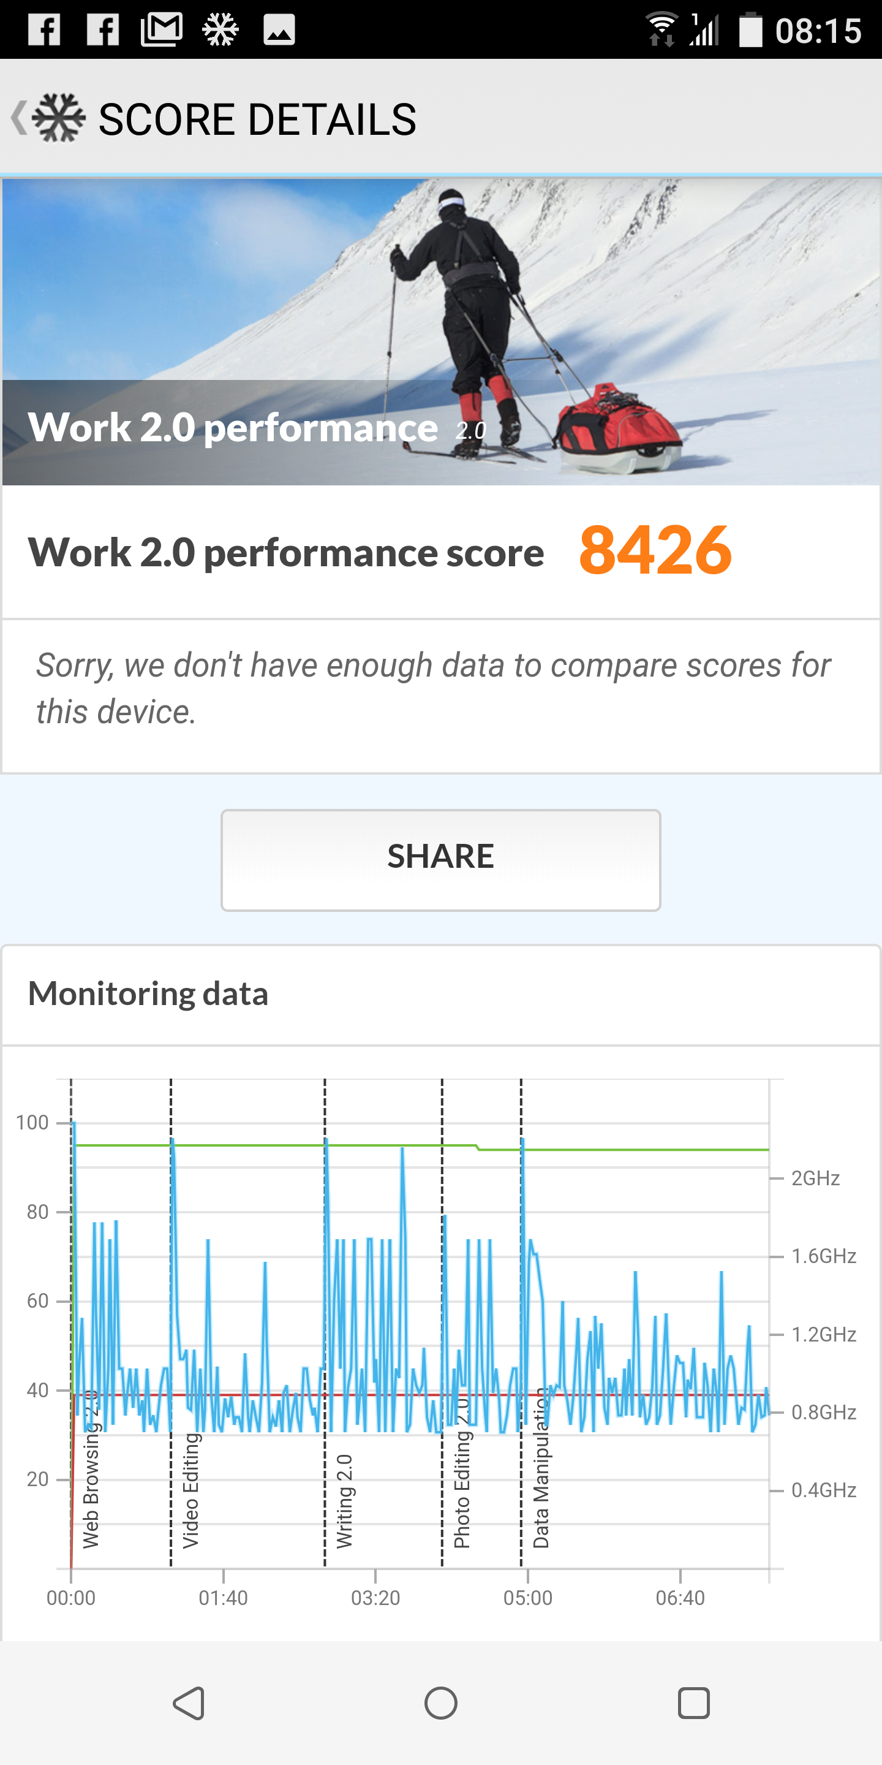Tap the first Facebook notification icon

tap(45, 30)
